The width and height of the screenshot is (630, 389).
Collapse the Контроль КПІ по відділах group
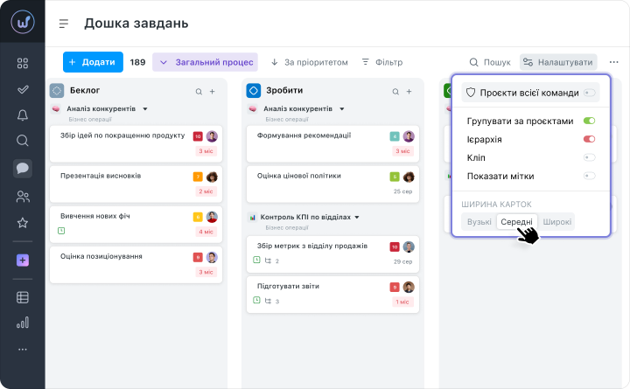tap(357, 217)
